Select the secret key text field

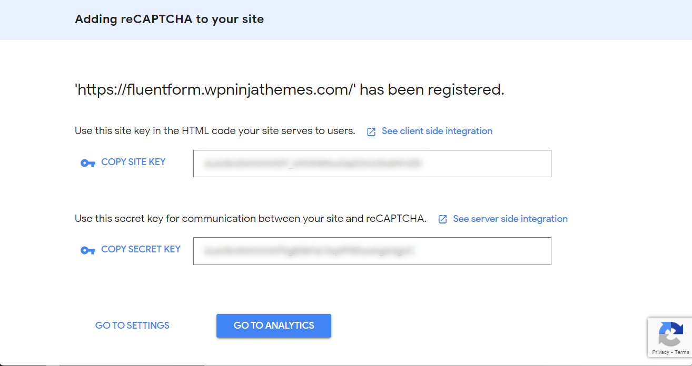(x=372, y=251)
